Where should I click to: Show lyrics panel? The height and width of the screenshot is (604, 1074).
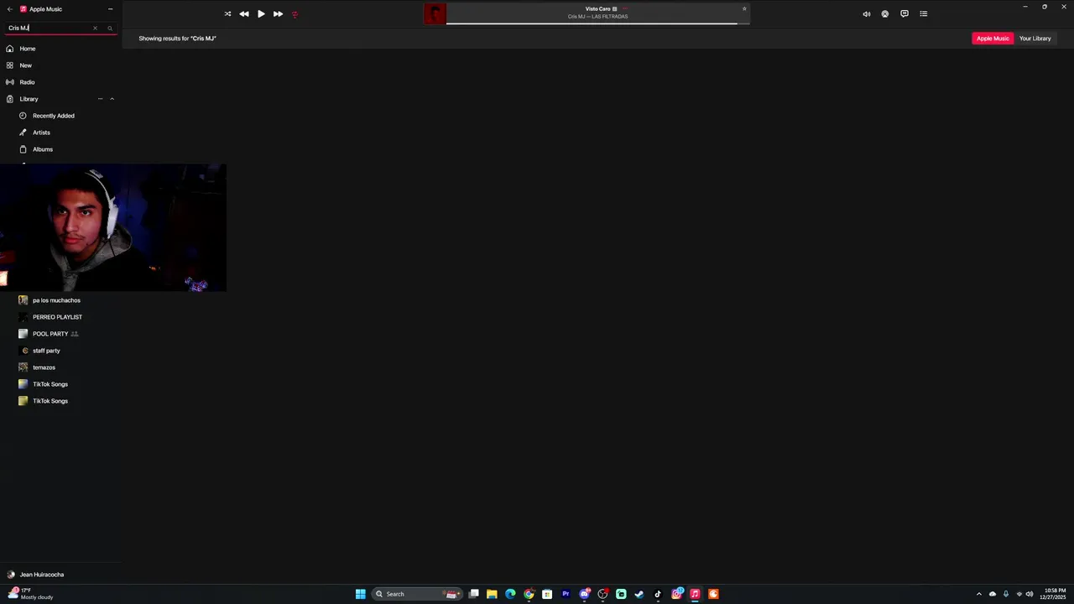[905, 14]
